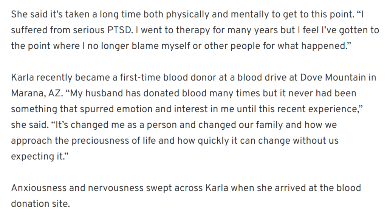Click "expecting it." ending the quote
The height and width of the screenshot is (220, 387).
tap(39, 157)
